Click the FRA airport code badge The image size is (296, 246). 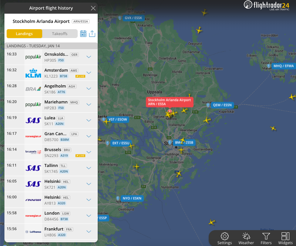click(69, 229)
